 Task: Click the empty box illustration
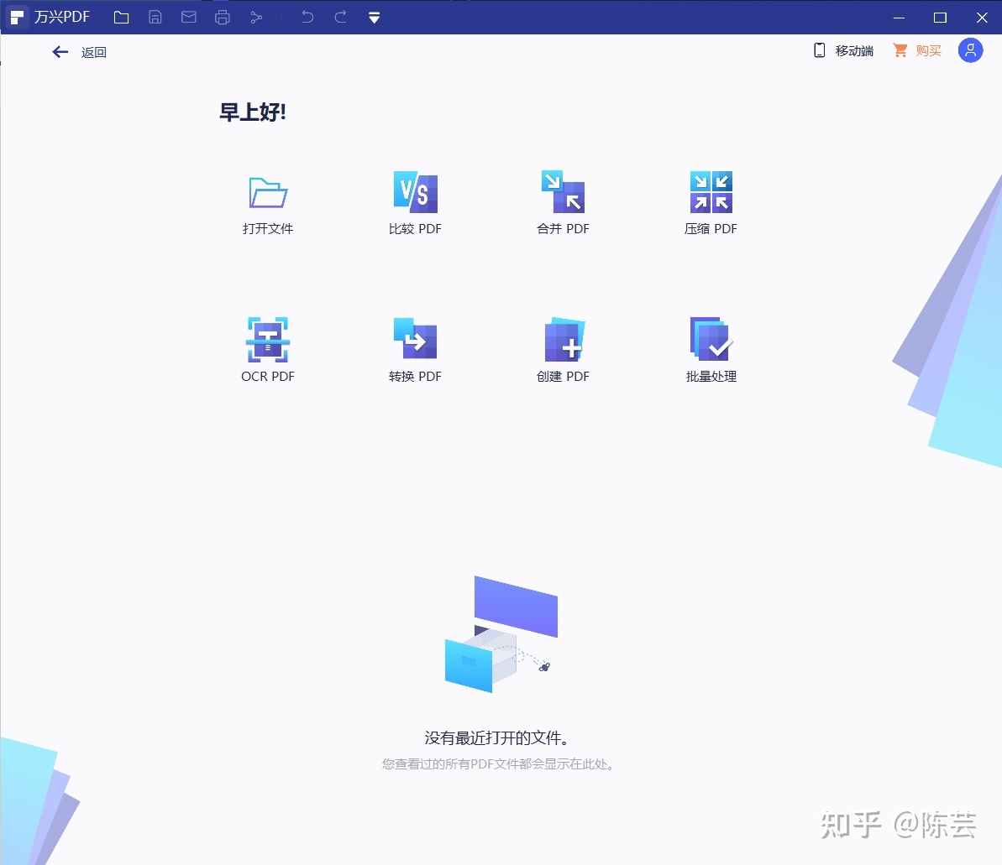[501, 634]
